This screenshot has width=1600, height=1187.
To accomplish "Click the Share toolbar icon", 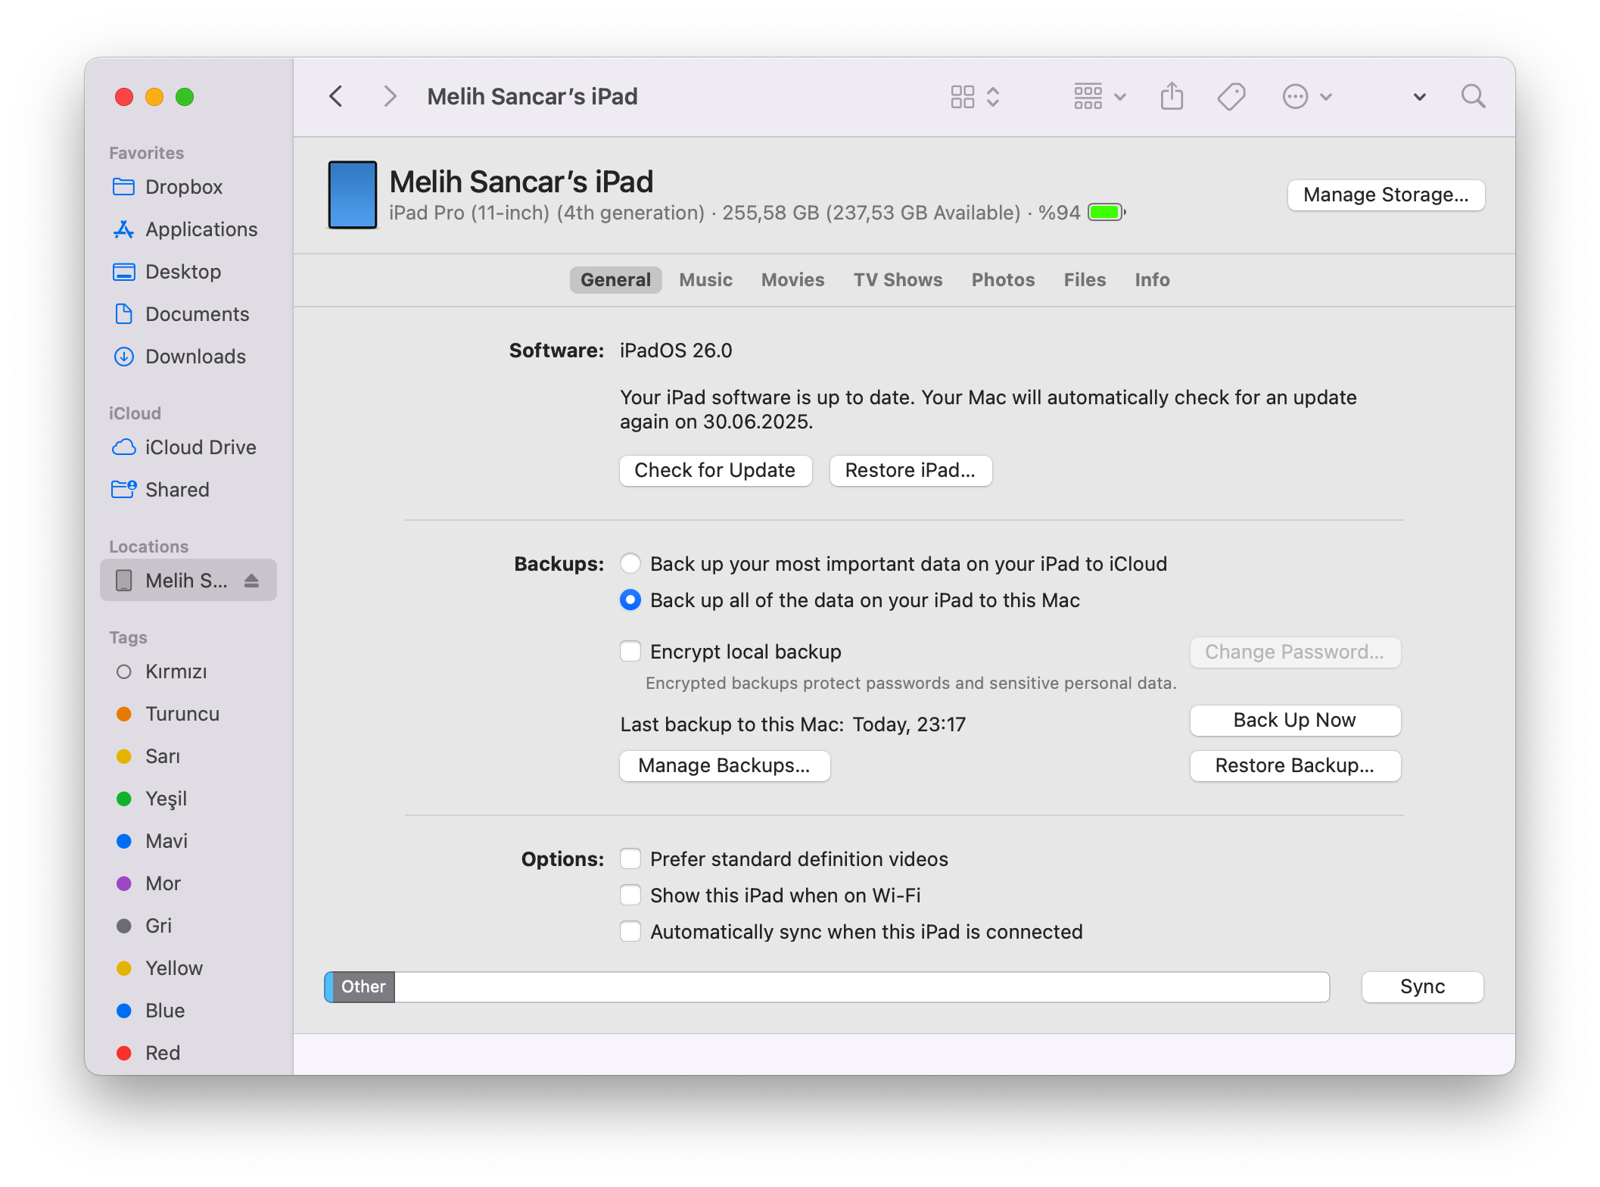I will coord(1172,97).
